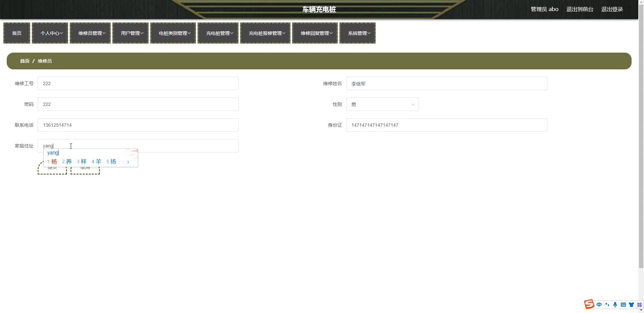
Task: Choose candidate 1 杨
Action: point(52,162)
